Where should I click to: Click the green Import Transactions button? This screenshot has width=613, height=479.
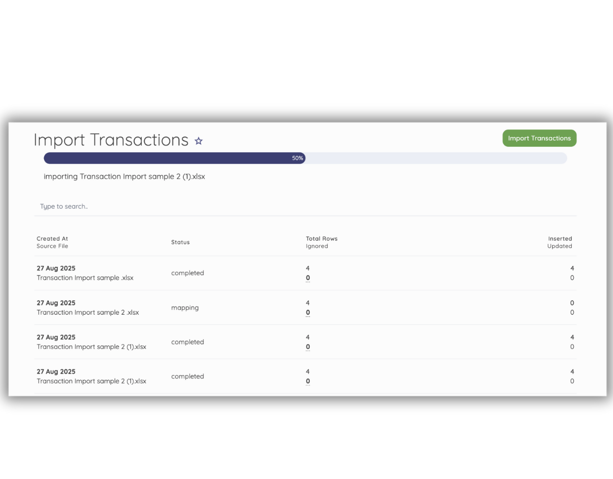click(x=539, y=138)
